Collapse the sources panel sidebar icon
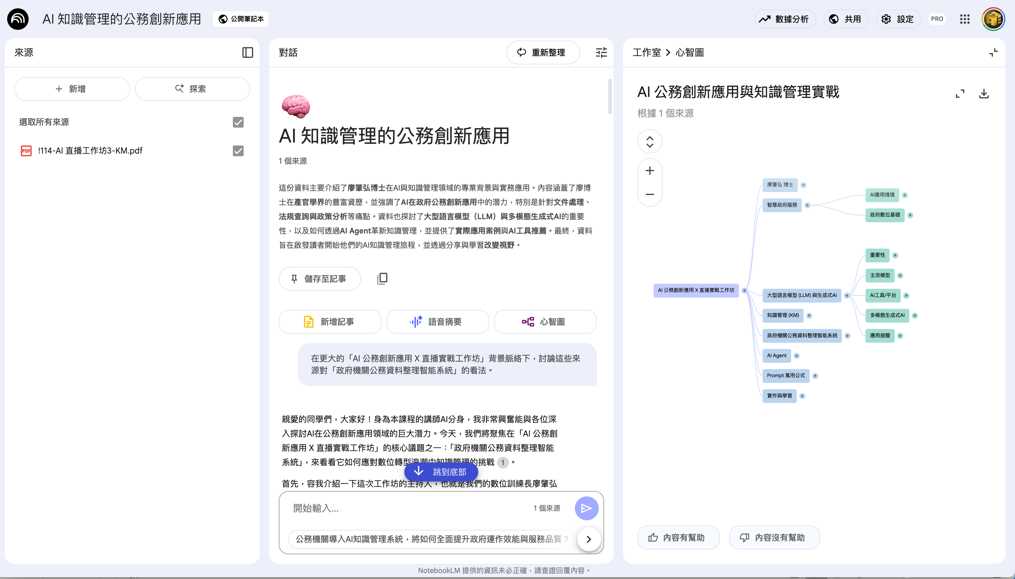 coord(247,52)
